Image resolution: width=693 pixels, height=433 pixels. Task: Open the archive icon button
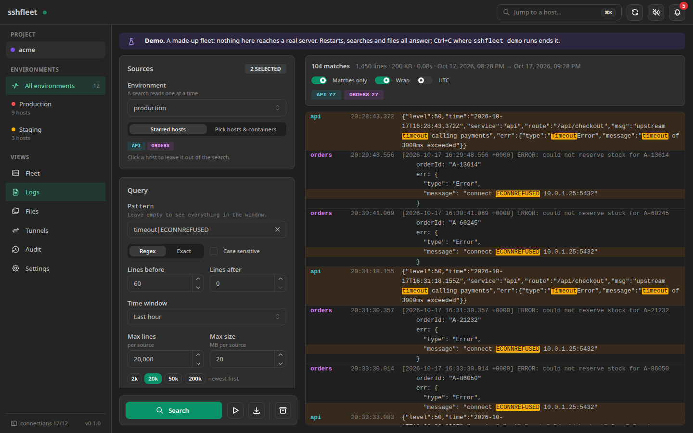point(283,410)
